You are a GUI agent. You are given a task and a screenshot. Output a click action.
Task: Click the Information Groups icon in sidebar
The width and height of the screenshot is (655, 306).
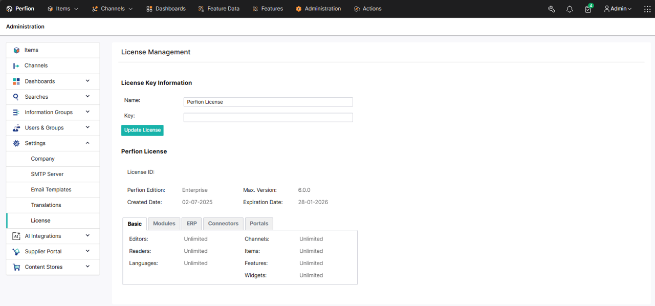click(16, 112)
